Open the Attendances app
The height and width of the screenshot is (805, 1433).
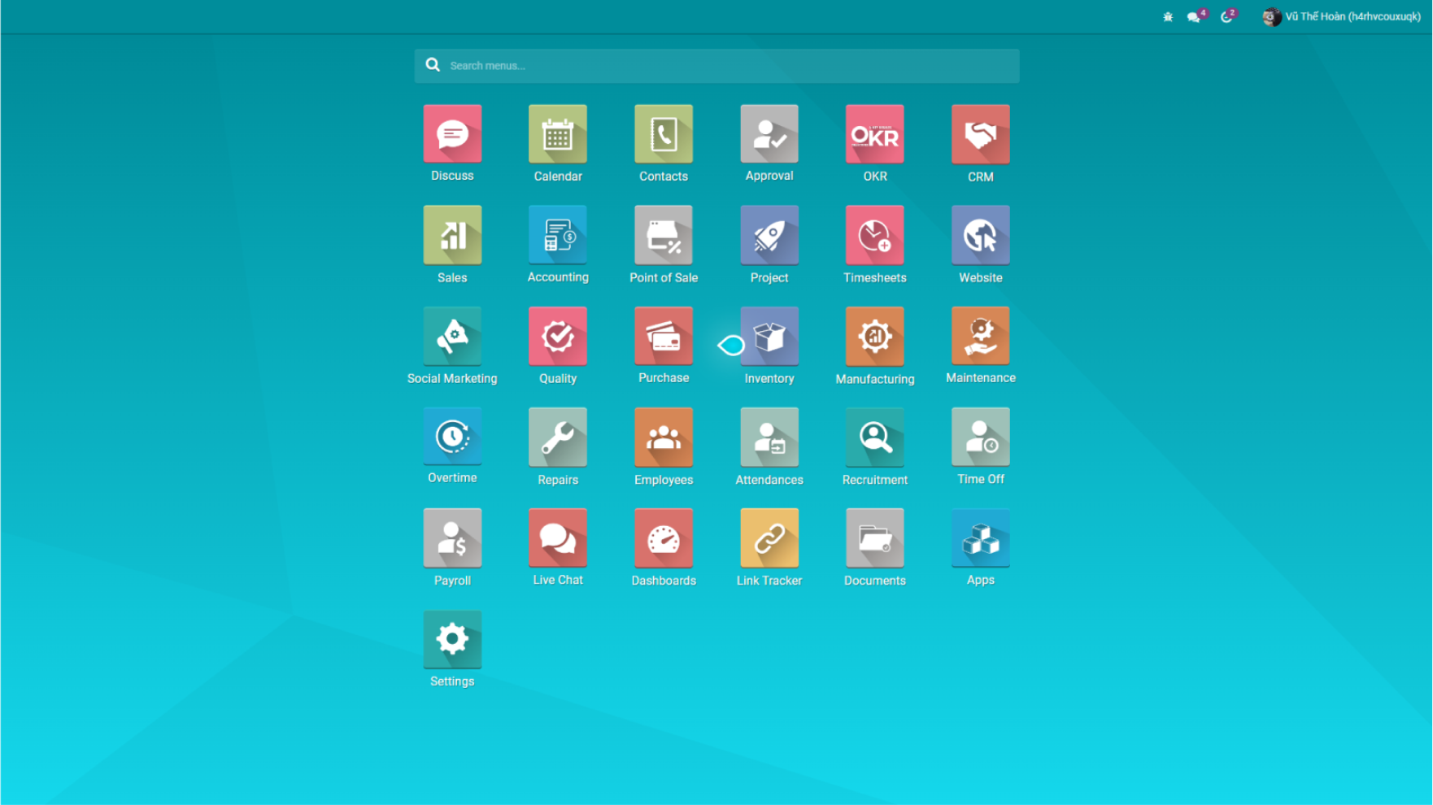pyautogui.click(x=769, y=437)
